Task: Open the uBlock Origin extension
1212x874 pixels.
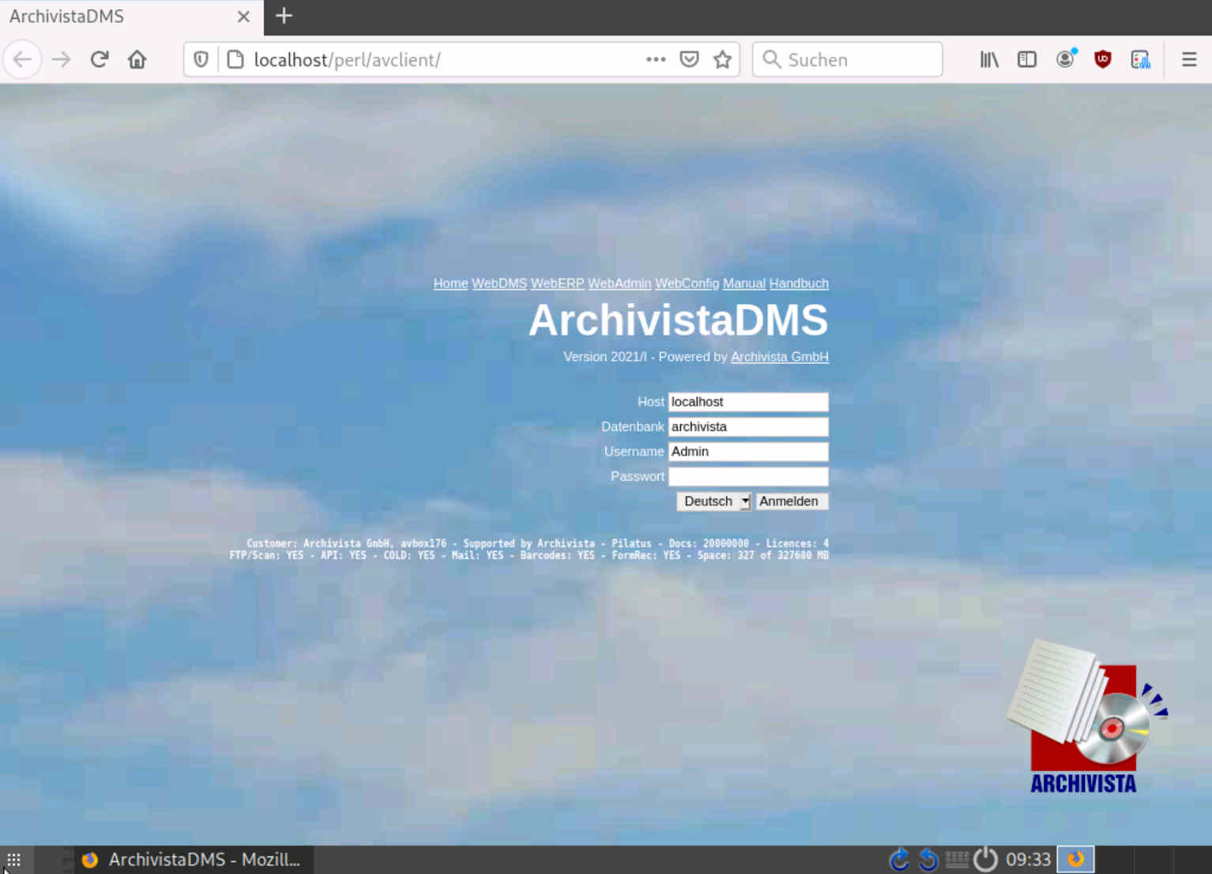Action: click(x=1103, y=59)
